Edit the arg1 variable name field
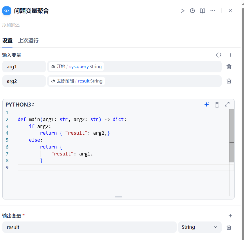This screenshot has width=244, height=240. click(24, 67)
